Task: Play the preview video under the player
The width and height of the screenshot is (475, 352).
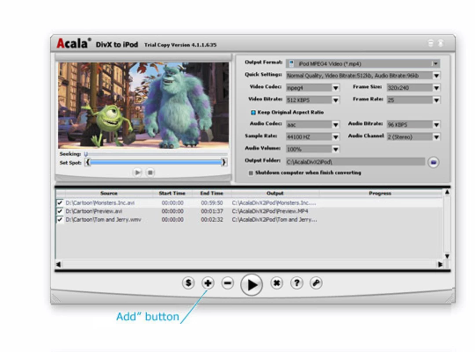Action: [x=138, y=172]
